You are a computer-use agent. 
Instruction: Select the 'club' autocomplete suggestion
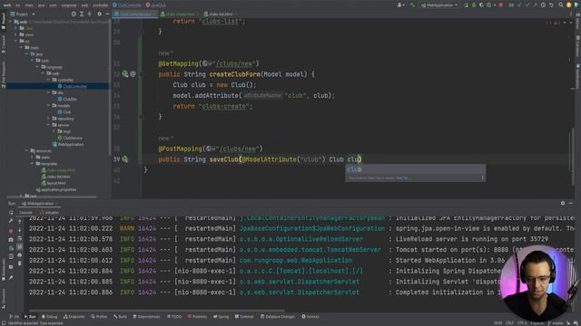coord(415,169)
